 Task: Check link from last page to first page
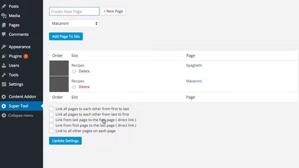(51, 120)
